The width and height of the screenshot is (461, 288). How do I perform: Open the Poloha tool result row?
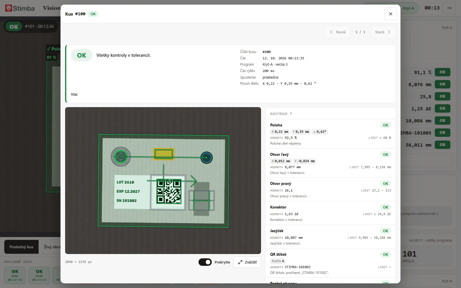pos(330,134)
